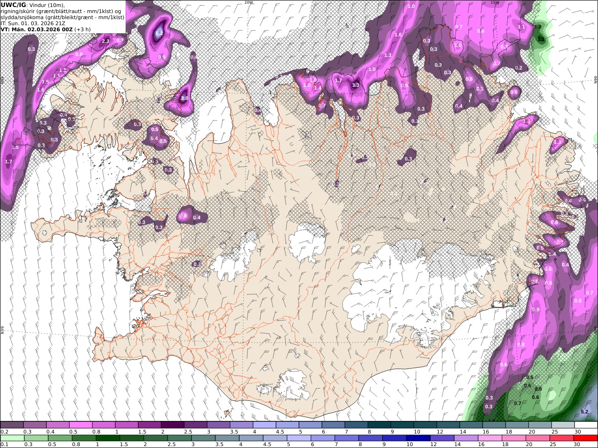Pick the rain scale swatch between 25 and 30
Screen dimensions: 598x448
tap(562, 438)
